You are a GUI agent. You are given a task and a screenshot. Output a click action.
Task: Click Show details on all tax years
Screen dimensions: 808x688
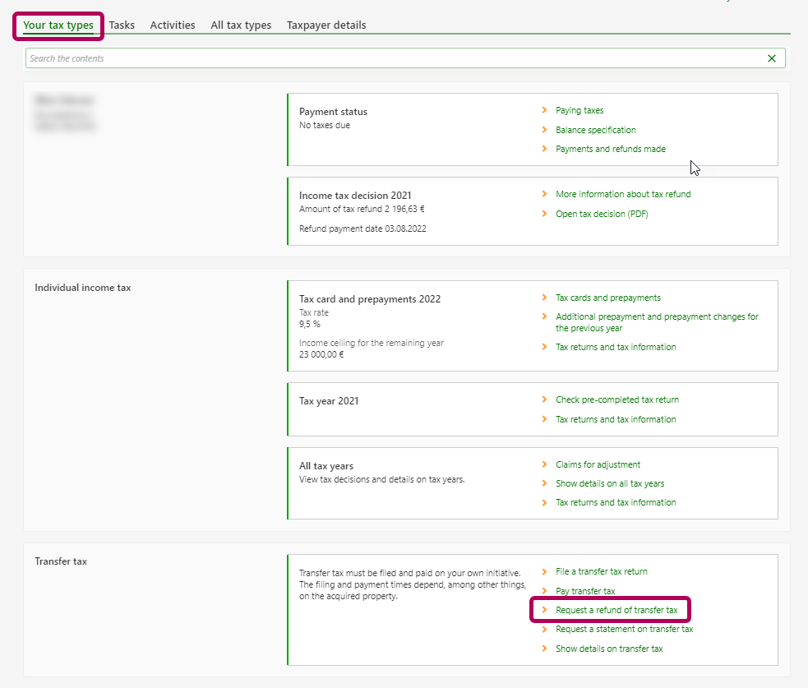(x=610, y=484)
